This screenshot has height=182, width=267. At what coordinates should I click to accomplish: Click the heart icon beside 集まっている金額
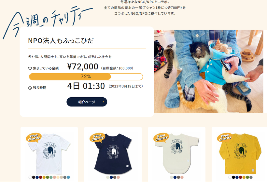point(30,68)
